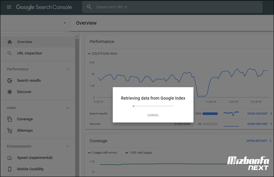Screen dimensions: 274x177
Task: Click the Overview page title
Action: 86,23
